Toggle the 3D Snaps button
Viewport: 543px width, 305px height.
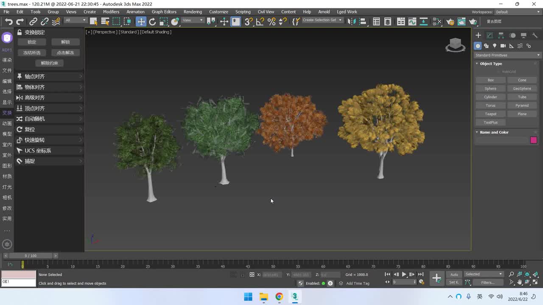coord(249,22)
